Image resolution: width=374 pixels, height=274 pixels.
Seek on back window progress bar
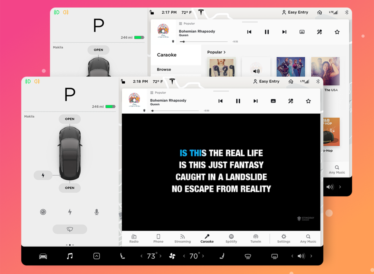204,41
